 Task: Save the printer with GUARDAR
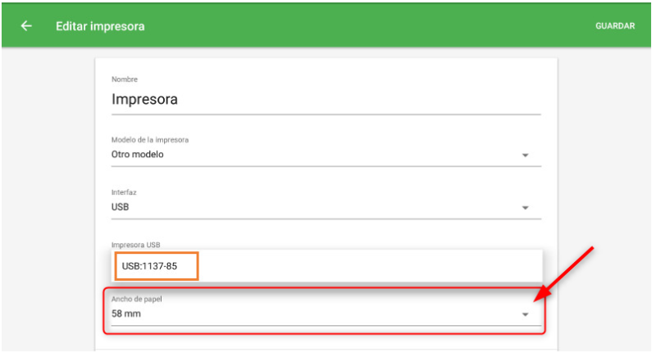click(614, 26)
